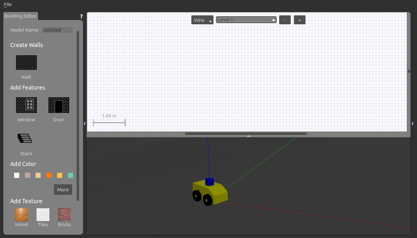Screen dimensions: 417x238
Task: Click the blue cylinder on the robot
Action: coord(210,182)
